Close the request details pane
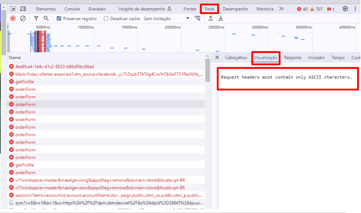This screenshot has width=361, height=213. click(217, 58)
